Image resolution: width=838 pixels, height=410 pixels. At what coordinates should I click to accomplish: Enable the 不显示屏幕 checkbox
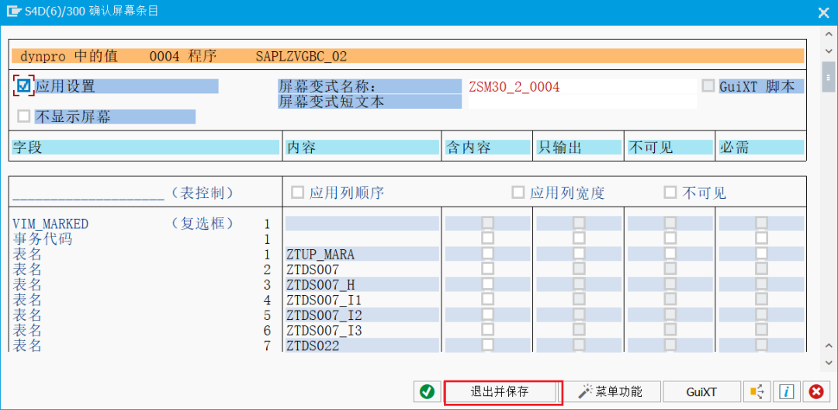[x=23, y=116]
